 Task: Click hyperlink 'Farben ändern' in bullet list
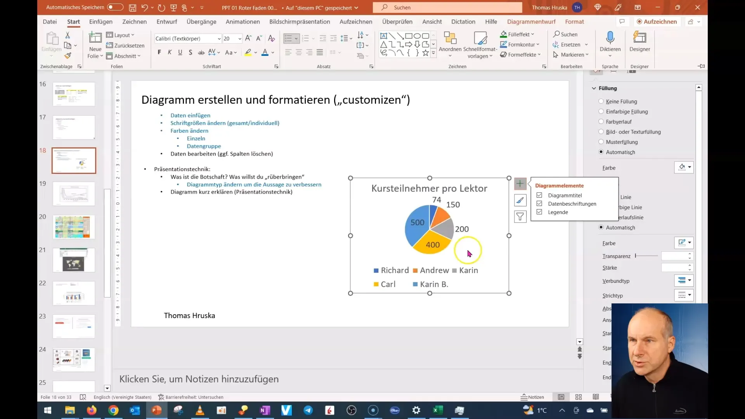click(189, 130)
